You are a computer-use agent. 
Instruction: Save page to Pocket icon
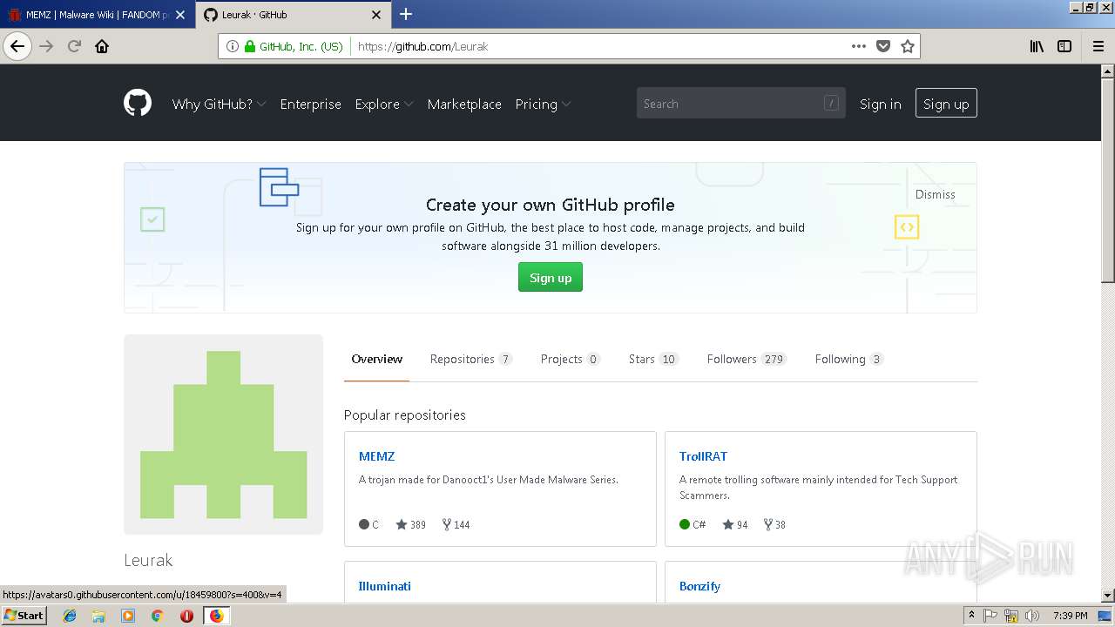(883, 46)
